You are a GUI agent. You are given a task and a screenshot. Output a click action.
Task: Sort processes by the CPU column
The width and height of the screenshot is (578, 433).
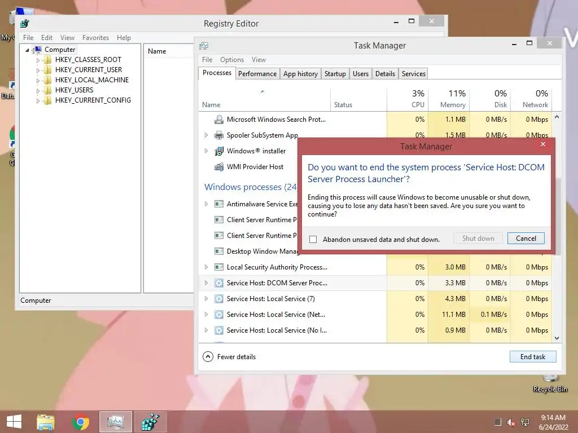pos(408,99)
